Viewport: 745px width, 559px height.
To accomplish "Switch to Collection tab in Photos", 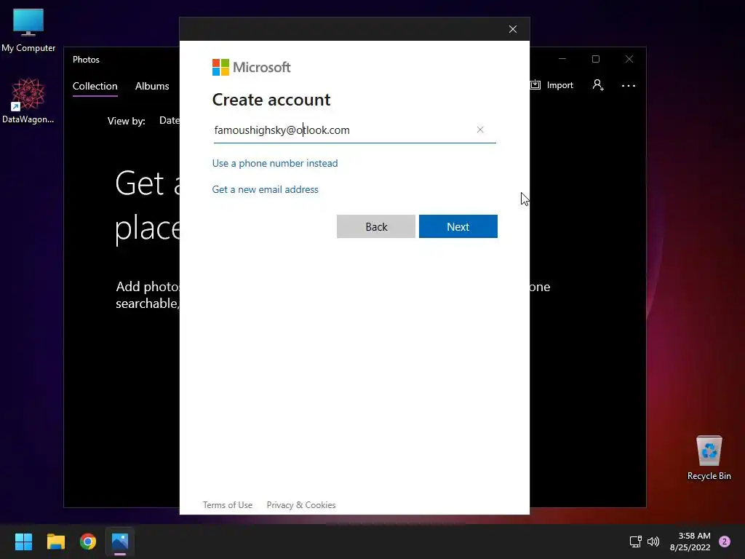I will [x=95, y=86].
